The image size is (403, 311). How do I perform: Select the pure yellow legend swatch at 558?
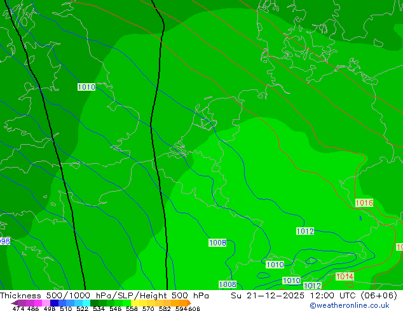point(135,303)
